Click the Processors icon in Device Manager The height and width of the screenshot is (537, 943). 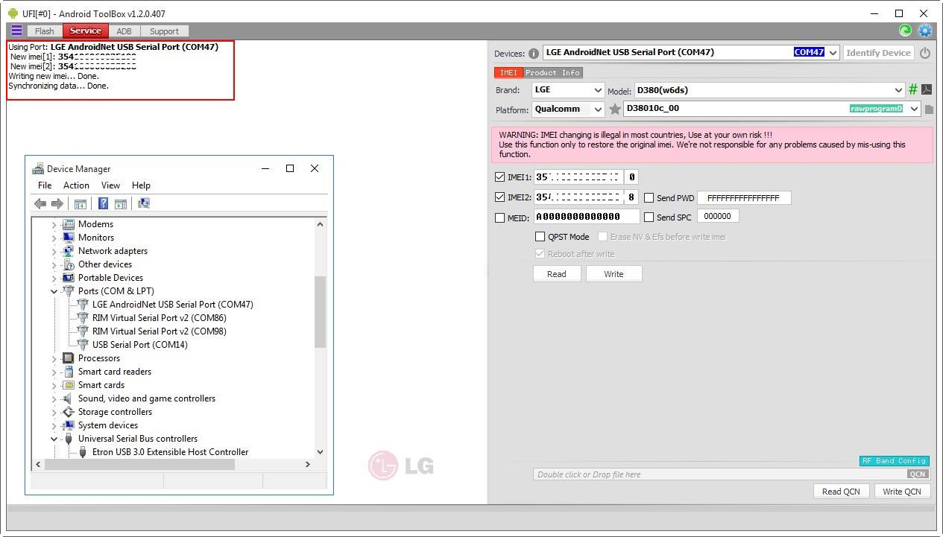(x=69, y=358)
